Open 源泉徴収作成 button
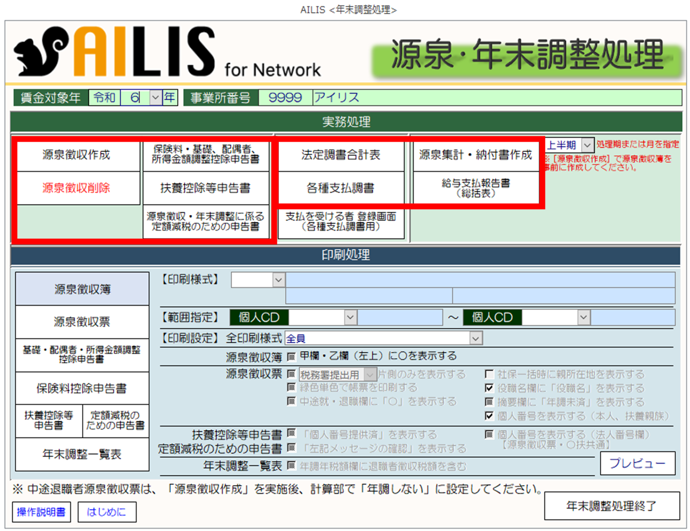690x531 pixels. coord(77,155)
